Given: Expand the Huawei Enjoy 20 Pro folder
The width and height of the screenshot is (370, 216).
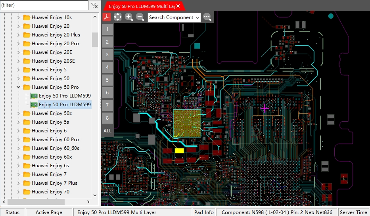Looking at the screenshot, I should [x=18, y=43].
